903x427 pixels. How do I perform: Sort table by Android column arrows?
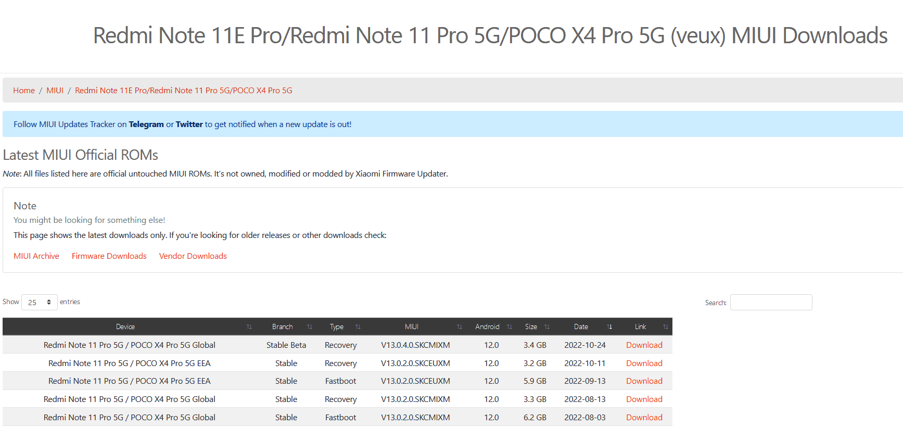(510, 327)
